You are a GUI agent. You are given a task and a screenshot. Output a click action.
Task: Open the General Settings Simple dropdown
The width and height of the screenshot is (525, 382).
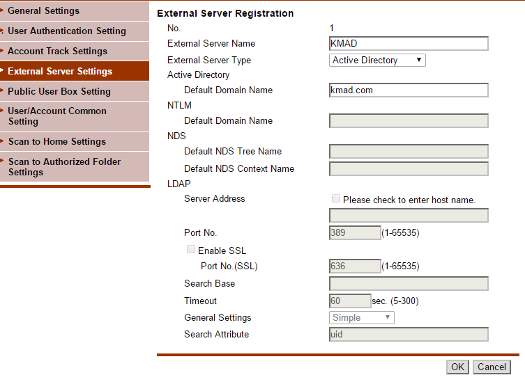[x=362, y=317]
